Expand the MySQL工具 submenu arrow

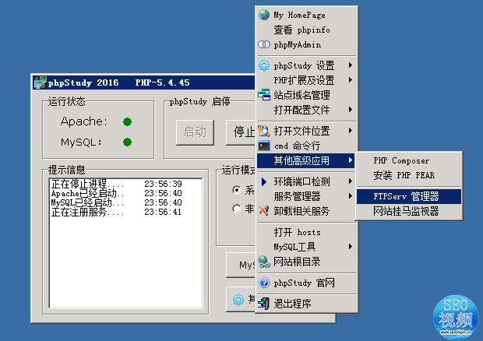click(x=351, y=247)
